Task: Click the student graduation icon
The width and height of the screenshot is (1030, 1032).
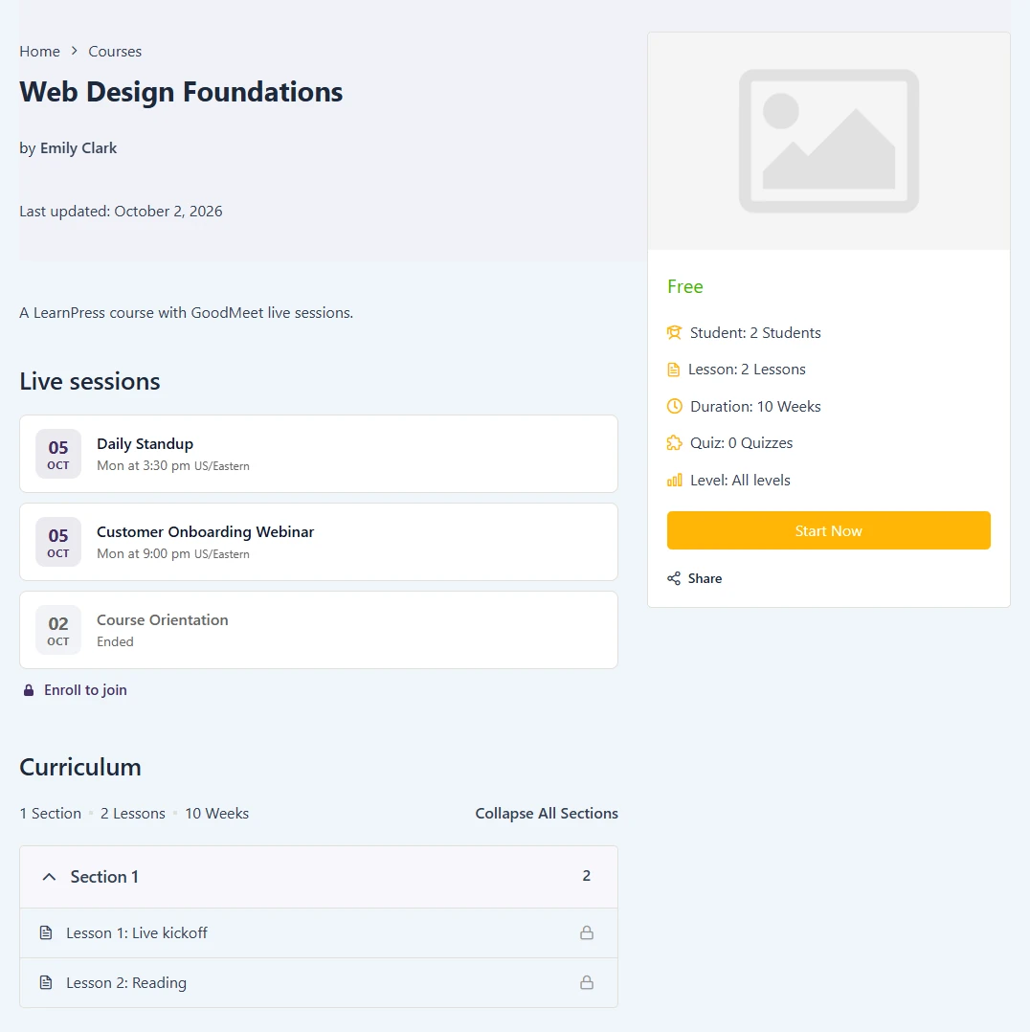Action: pos(674,332)
